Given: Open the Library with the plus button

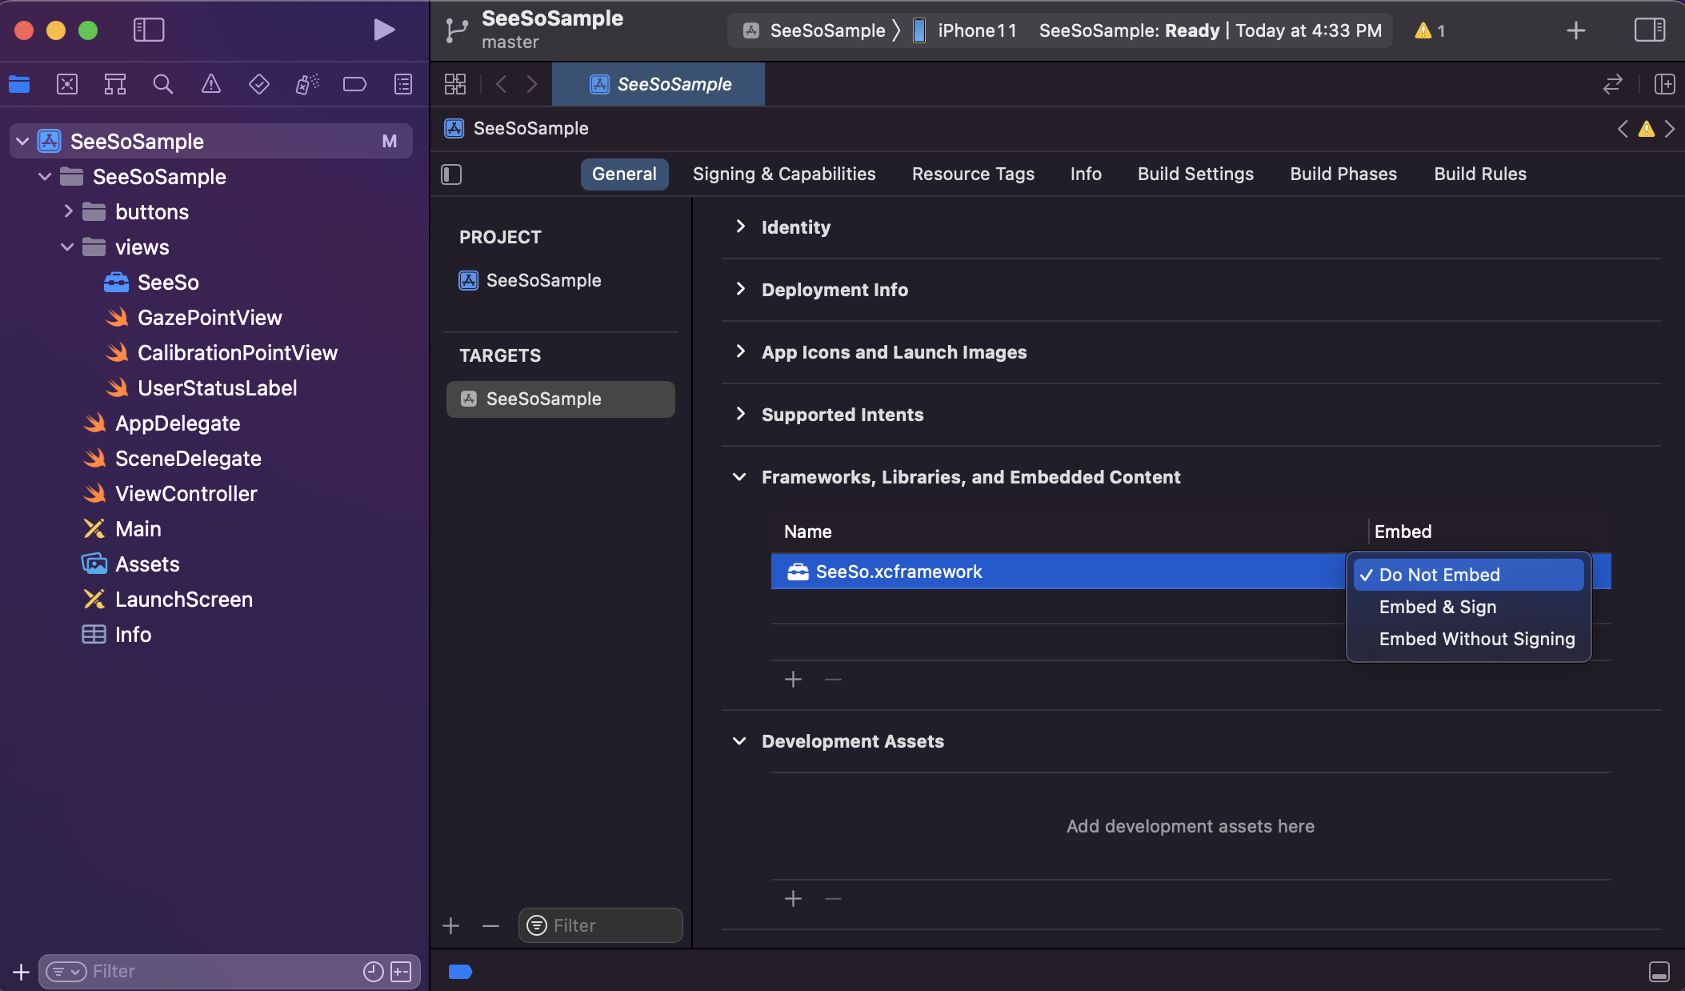Looking at the screenshot, I should 1576,30.
